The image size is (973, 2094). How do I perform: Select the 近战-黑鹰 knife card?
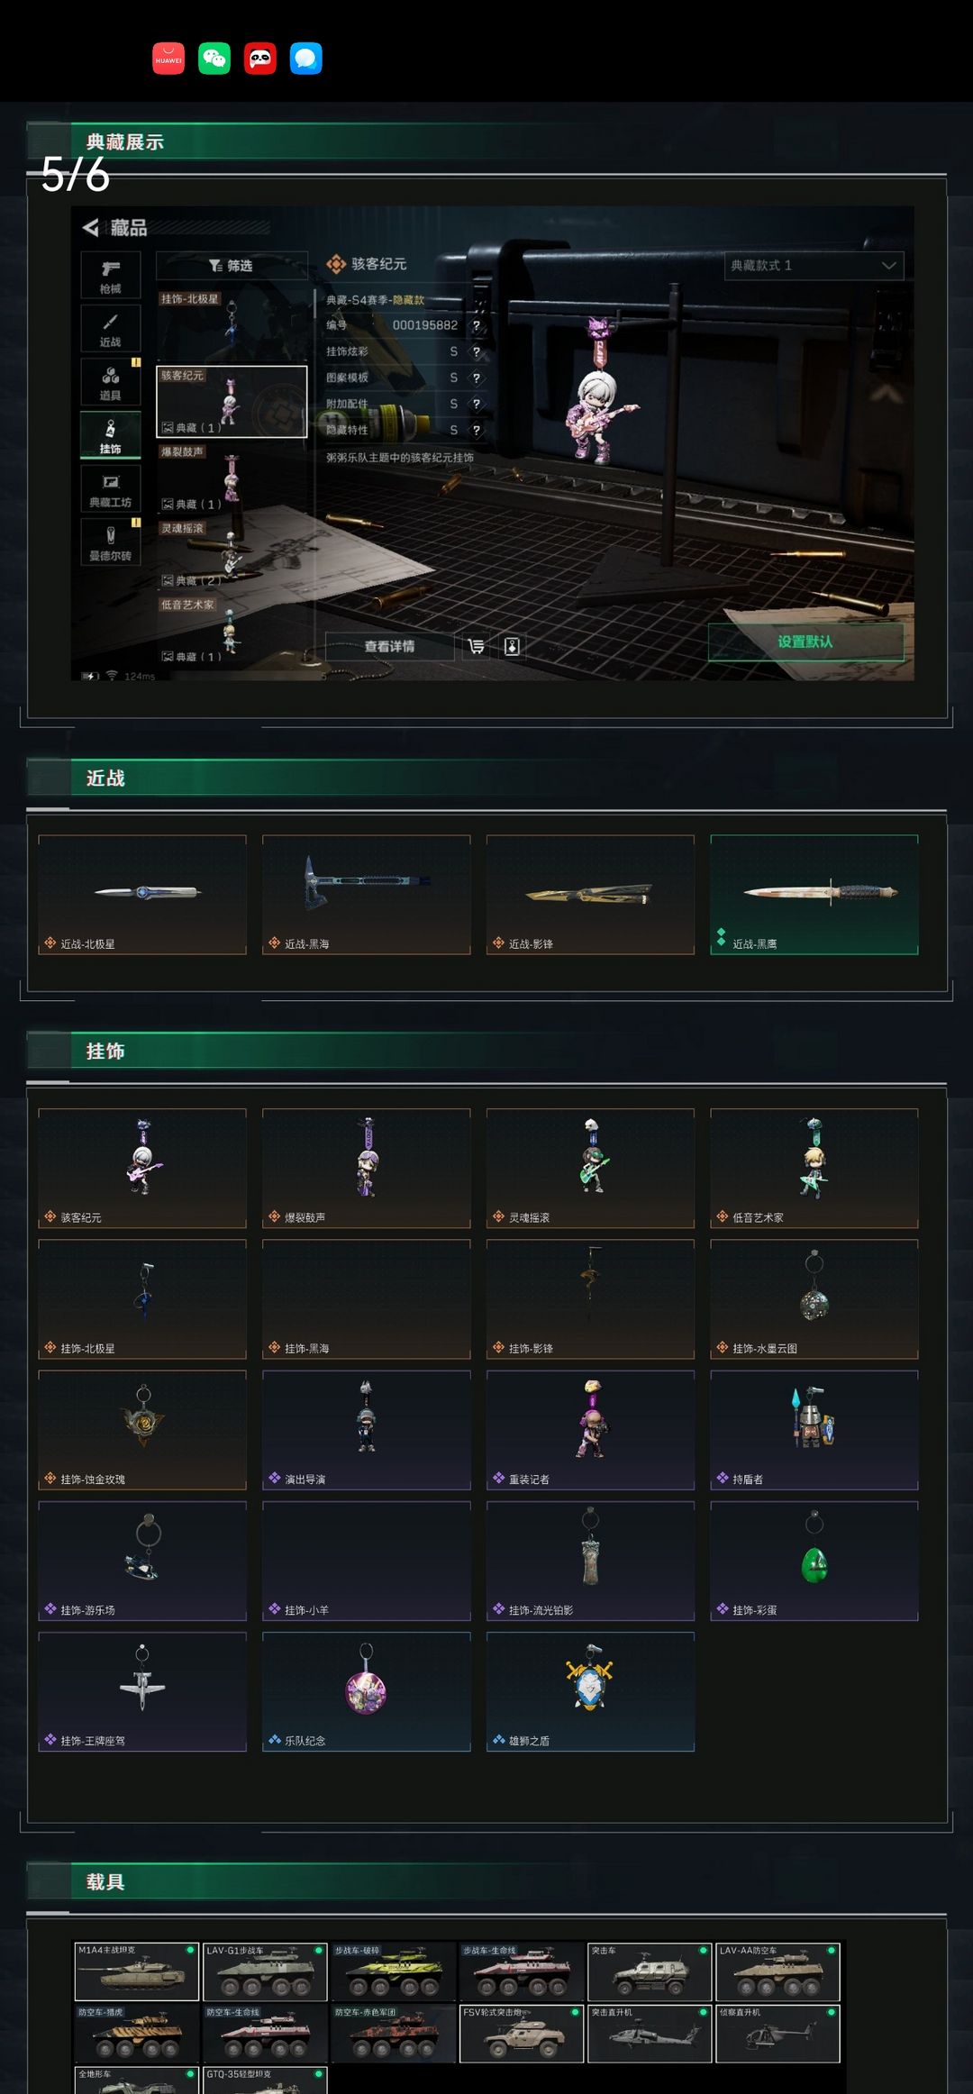814,895
